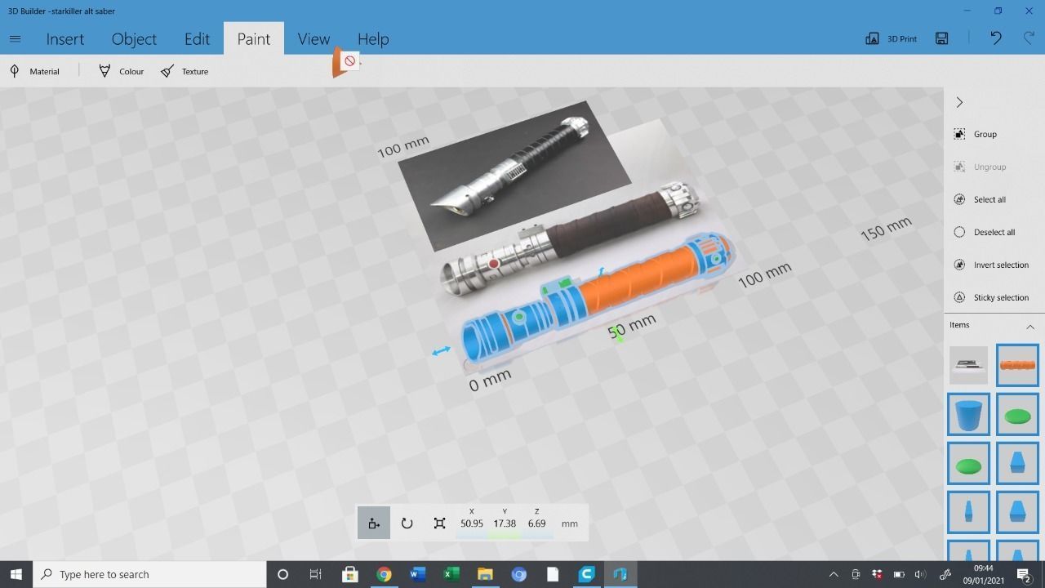Open Google Chrome from the taskbar

tap(384, 574)
